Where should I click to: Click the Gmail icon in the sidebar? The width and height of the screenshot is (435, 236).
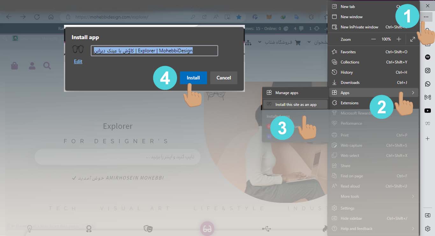pyautogui.click(x=428, y=97)
